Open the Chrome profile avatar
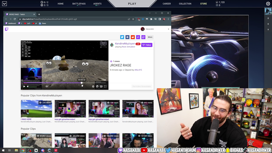Screen dimensions: 272x153 point(164,19)
